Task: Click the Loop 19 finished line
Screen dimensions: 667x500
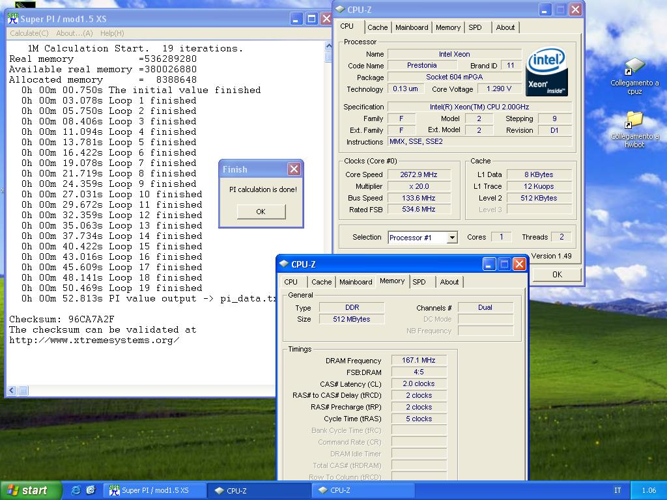Action: point(112,288)
